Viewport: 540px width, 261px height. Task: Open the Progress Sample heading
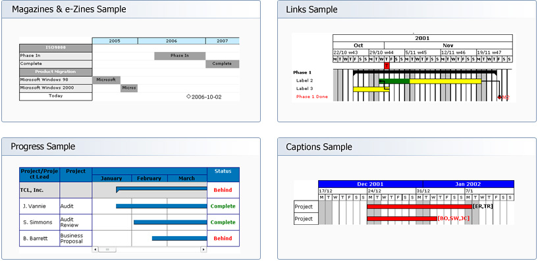point(43,147)
